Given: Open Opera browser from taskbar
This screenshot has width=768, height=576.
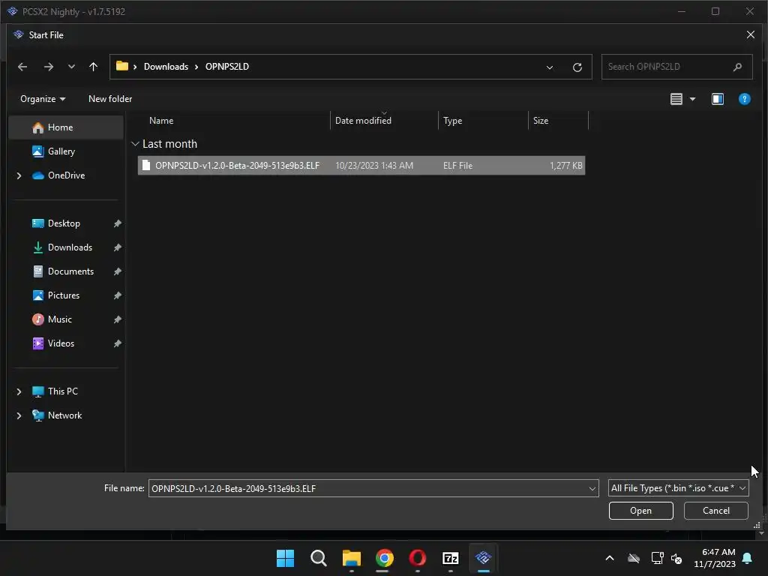Looking at the screenshot, I should 417,558.
